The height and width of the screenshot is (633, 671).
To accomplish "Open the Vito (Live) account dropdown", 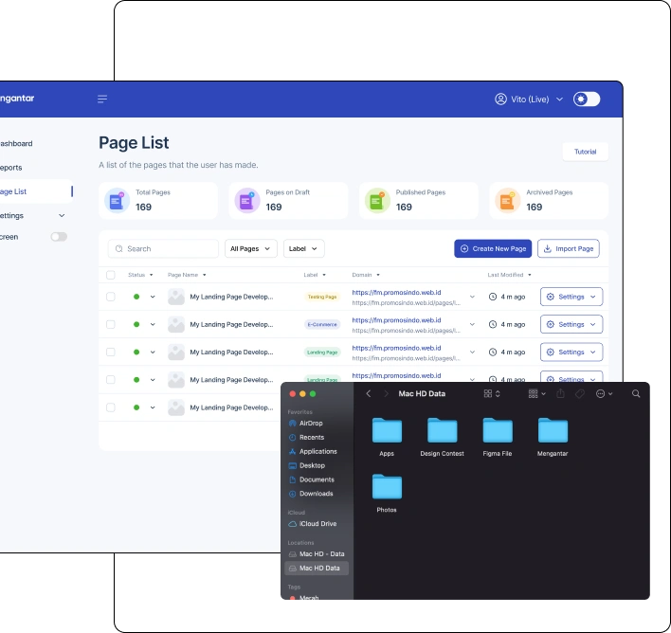I will 529,99.
